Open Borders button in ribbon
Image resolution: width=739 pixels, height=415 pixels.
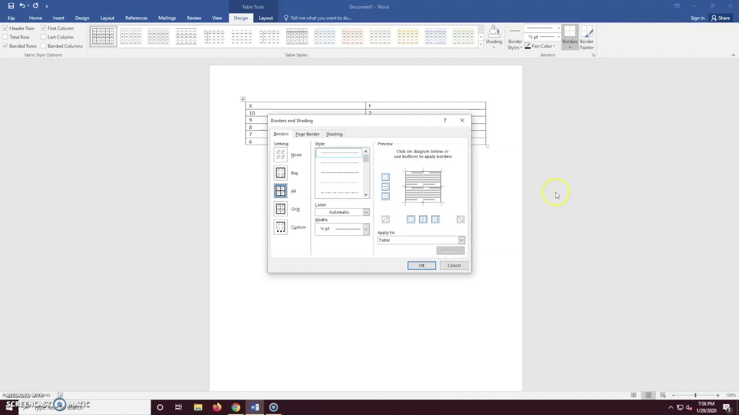(x=570, y=37)
